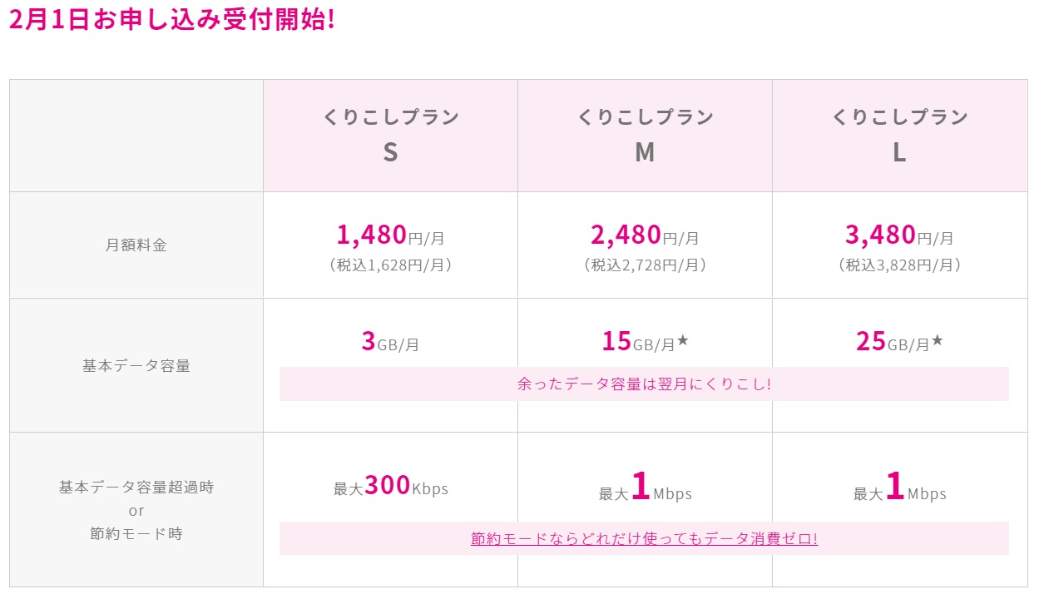Click the 3,480円/月 price

899,235
